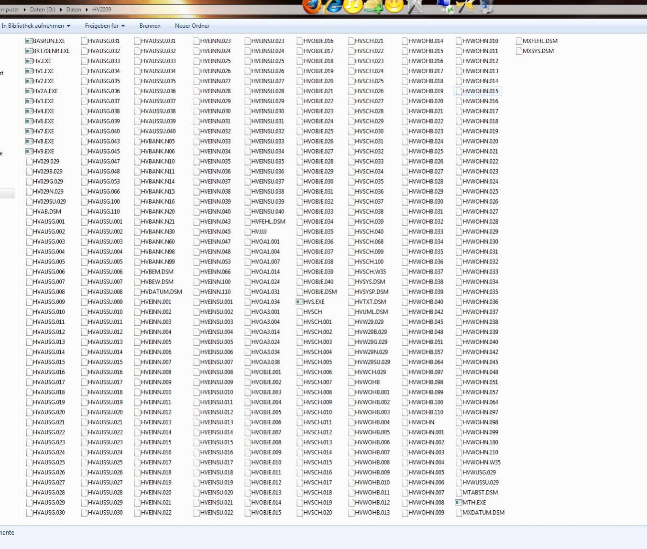Select the file HVW29SU.029

(x=369, y=362)
